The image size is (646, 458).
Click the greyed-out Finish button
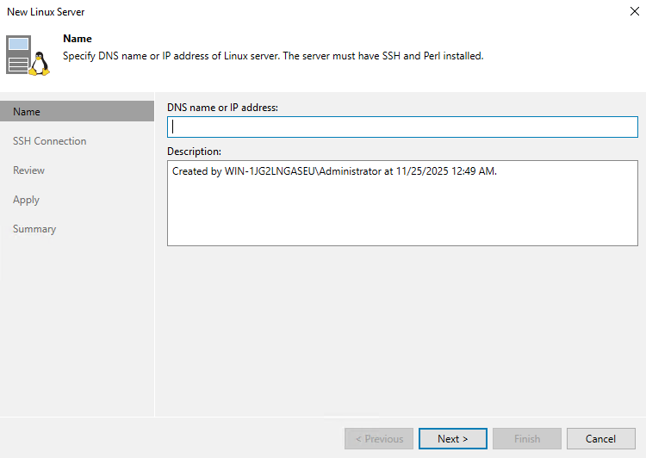tap(527, 438)
